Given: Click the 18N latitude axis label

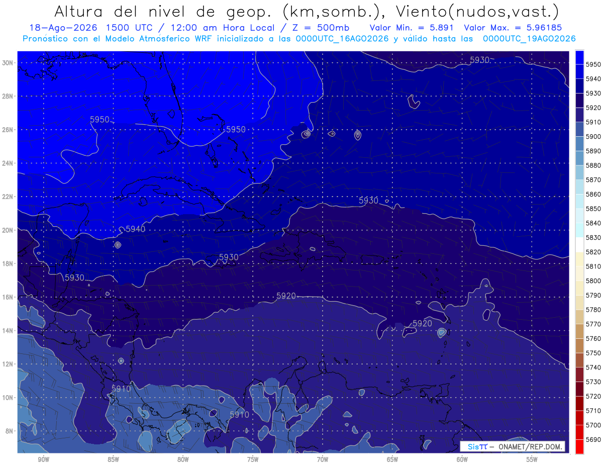Looking at the screenshot, I should pyautogui.click(x=9, y=264).
